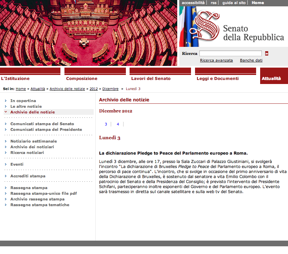Open guida al sito in the top bar
The height and width of the screenshot is (254, 288).
[234, 3]
